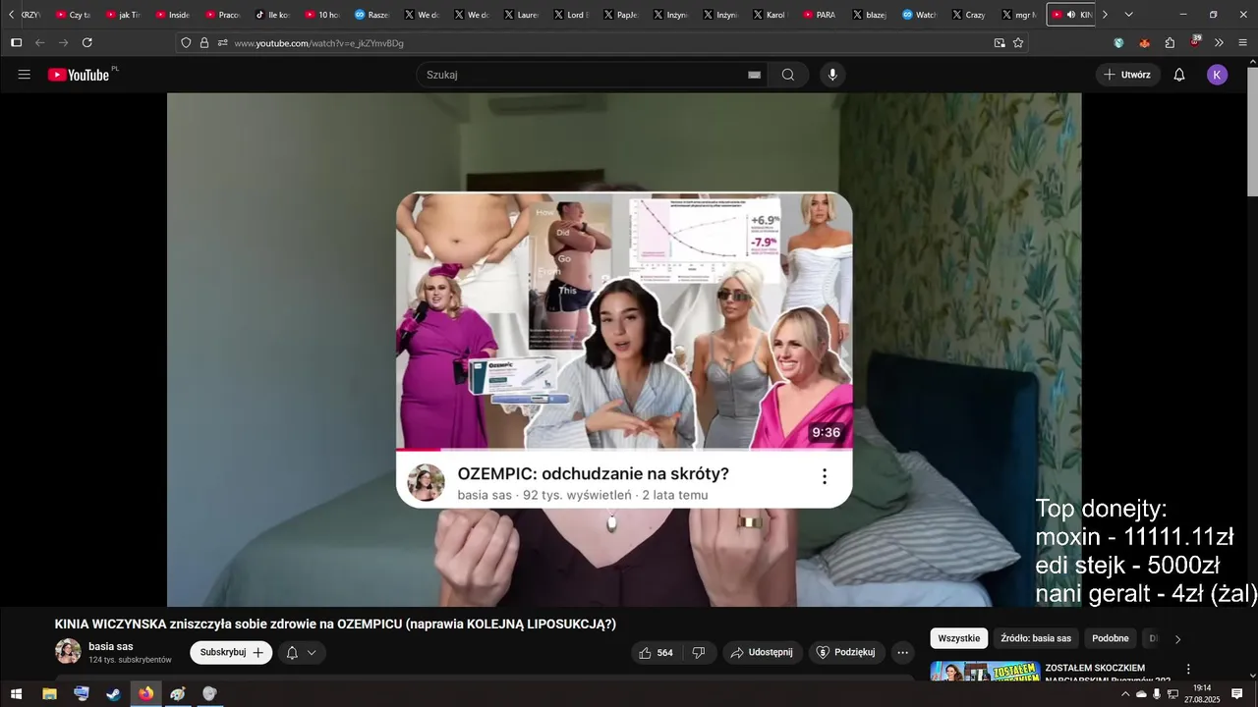Show hidden system tray icons
Image resolution: width=1258 pixels, height=707 pixels.
pos(1124,693)
